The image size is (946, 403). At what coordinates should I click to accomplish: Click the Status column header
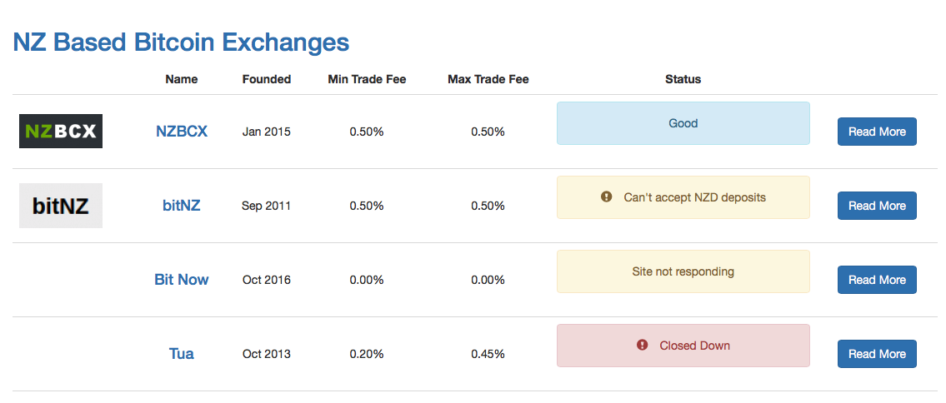click(683, 80)
